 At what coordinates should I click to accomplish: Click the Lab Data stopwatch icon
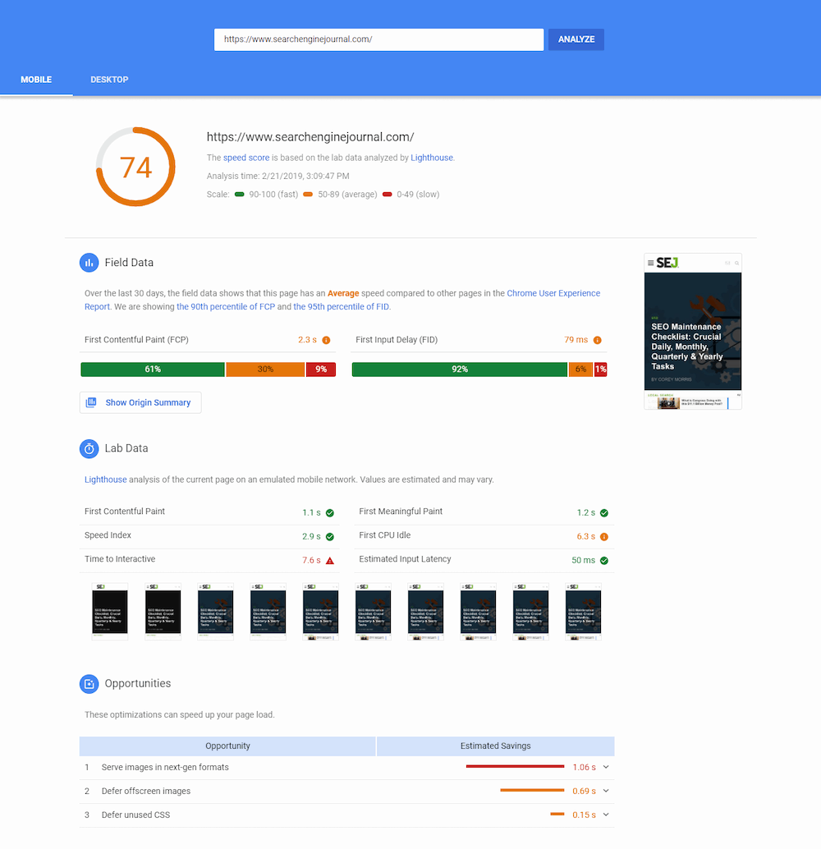89,448
